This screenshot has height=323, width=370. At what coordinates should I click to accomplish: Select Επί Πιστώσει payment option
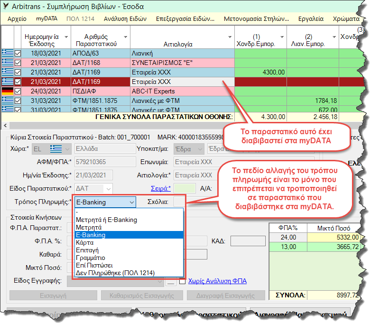[x=129, y=265]
